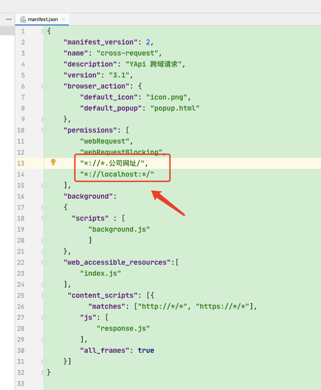The height and width of the screenshot is (390, 321).
Task: Collapse the web_accessible_resources fold at line 22
Action: (44, 262)
